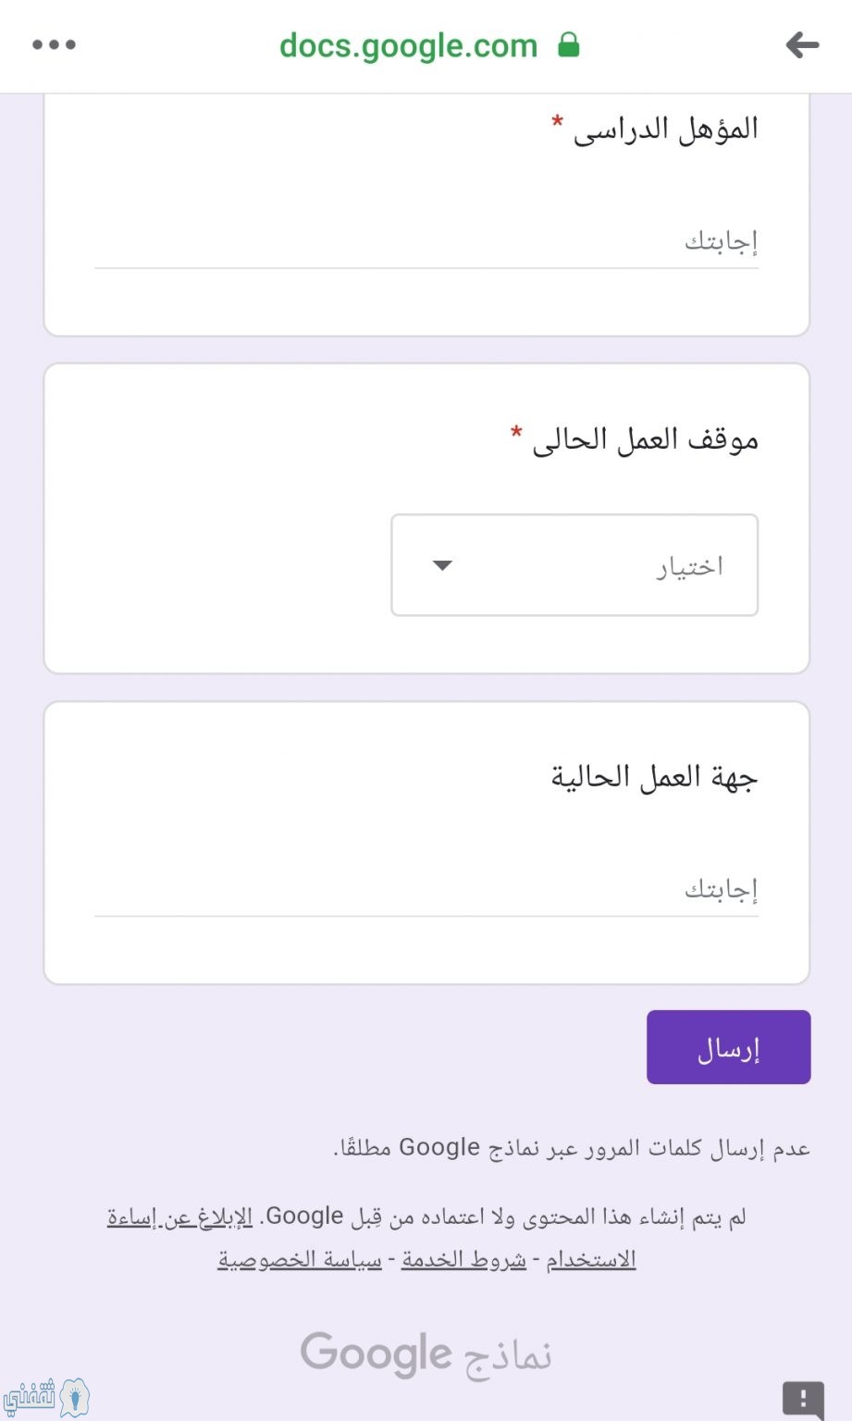
Task: Click the watermark logo at bottom left
Action: pos(46,1396)
